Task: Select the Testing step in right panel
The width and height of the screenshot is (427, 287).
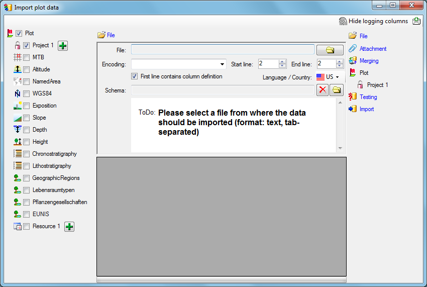Action: pos(368,97)
